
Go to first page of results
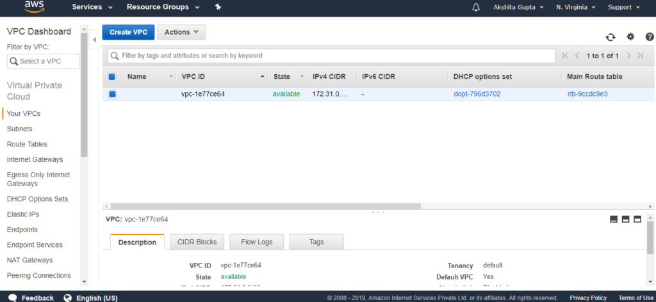tap(565, 56)
